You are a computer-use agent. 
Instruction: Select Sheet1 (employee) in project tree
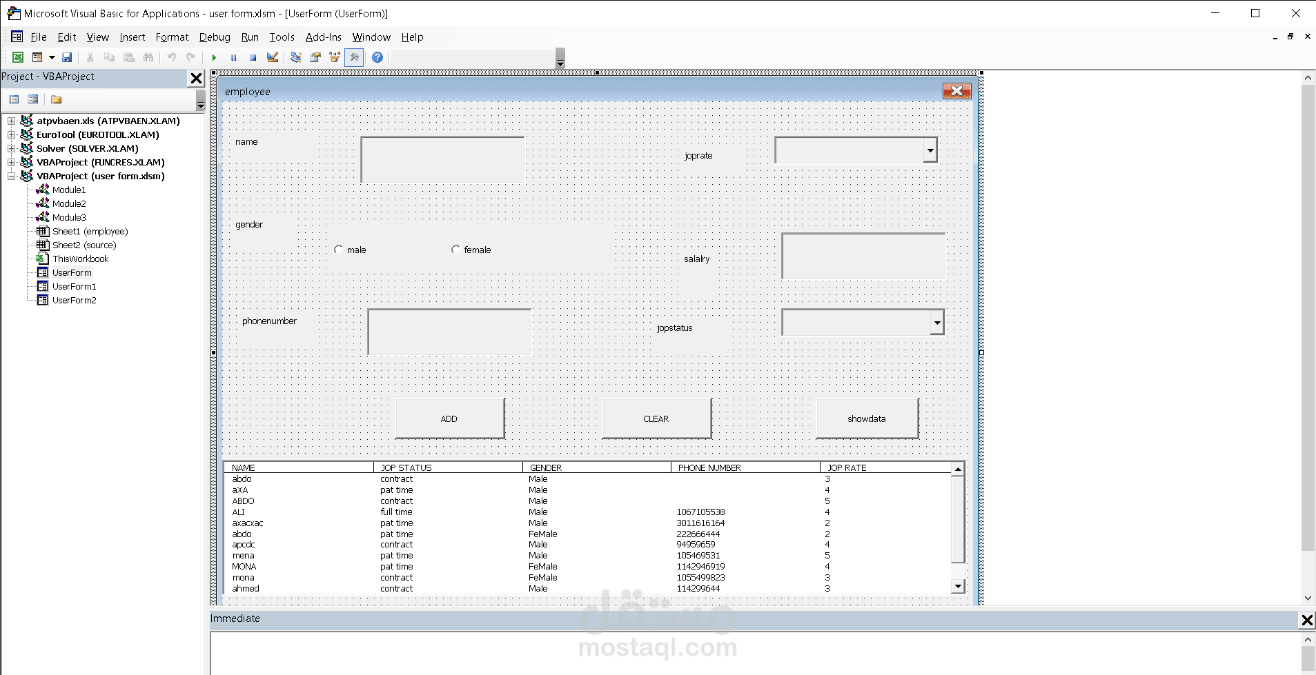90,231
